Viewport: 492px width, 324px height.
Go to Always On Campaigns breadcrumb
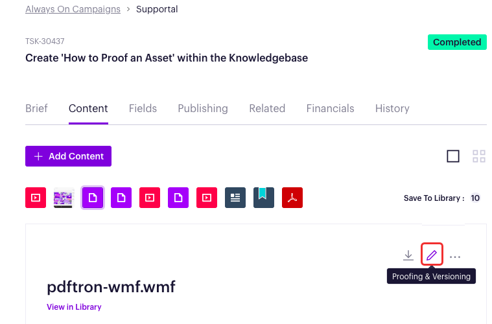73,9
